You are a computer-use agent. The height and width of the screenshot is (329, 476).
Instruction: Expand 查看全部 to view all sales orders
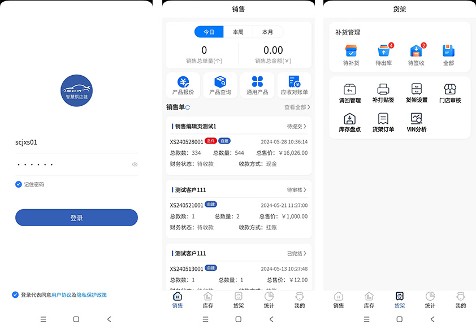click(x=297, y=107)
